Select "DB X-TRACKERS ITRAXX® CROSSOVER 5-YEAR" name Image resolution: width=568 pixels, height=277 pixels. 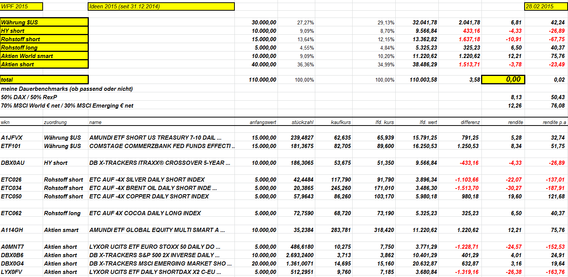click(160, 163)
